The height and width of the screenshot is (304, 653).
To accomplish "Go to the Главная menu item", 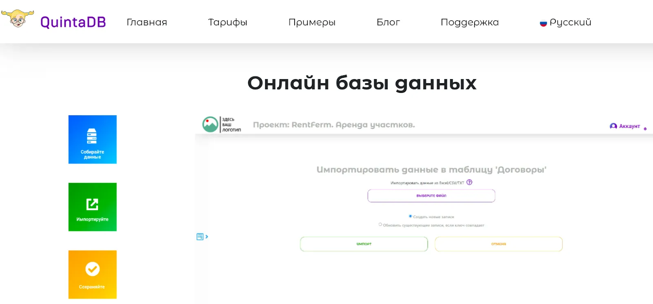I will point(147,22).
